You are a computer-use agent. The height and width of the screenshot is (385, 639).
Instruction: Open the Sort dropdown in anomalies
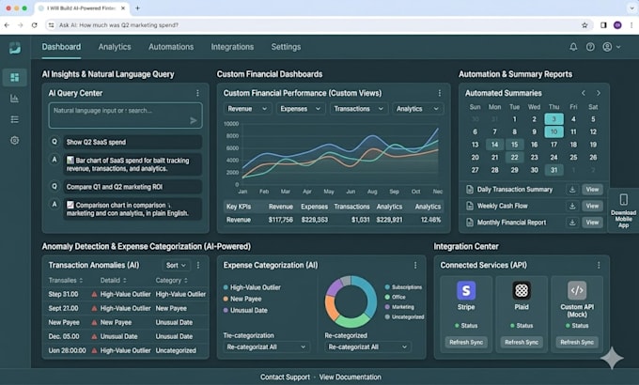click(x=176, y=265)
